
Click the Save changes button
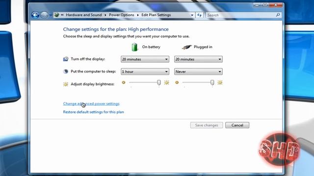pos(207,125)
